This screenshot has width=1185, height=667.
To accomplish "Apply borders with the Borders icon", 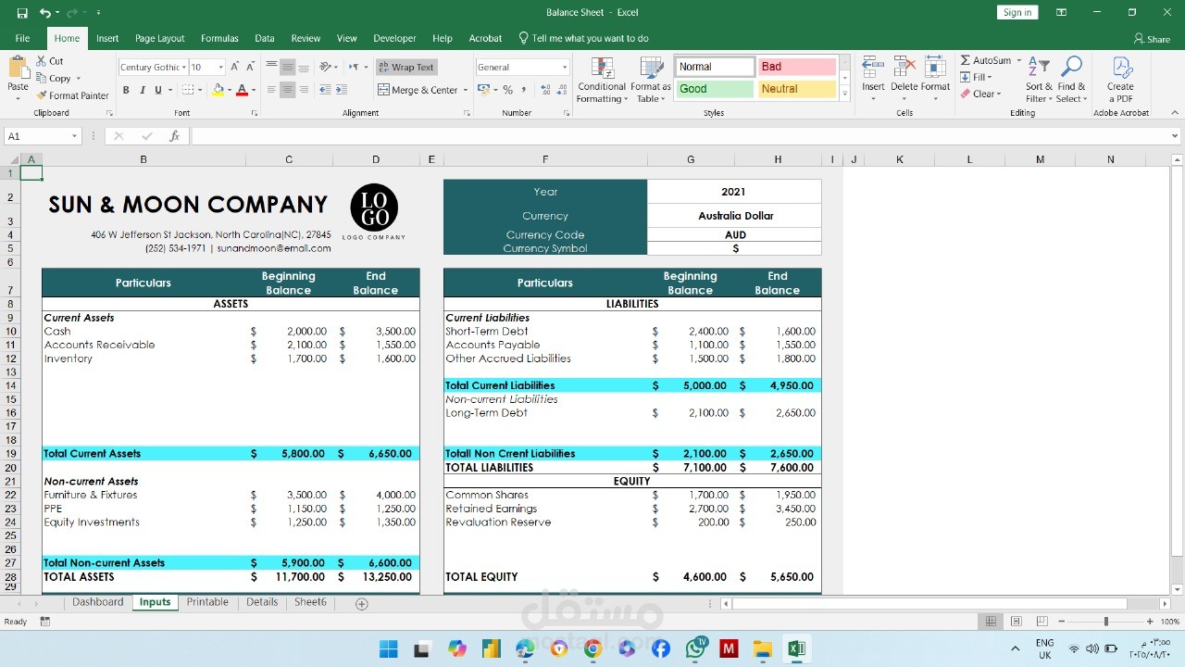I will point(187,90).
